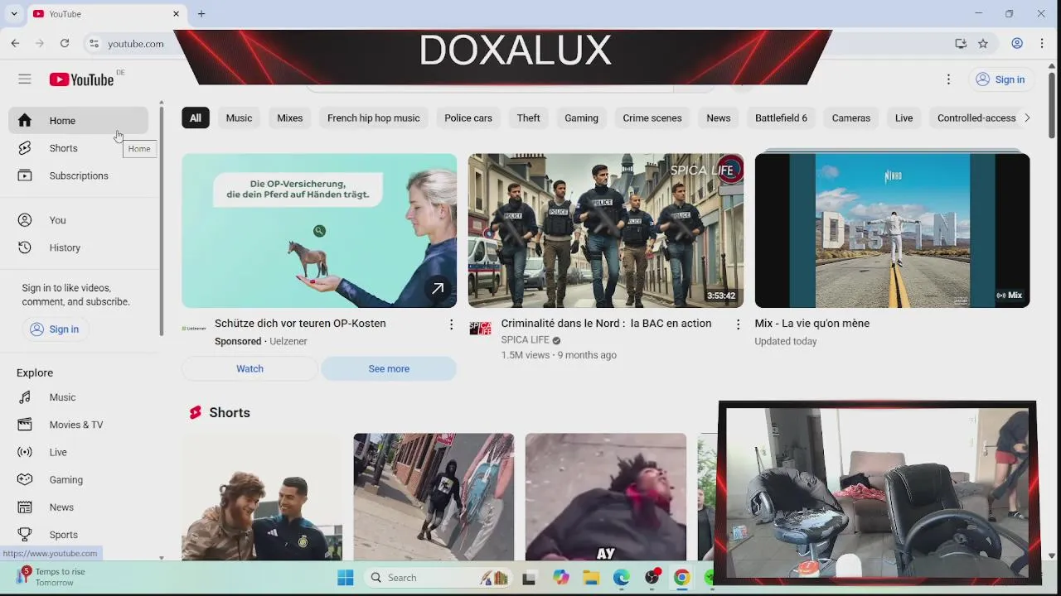Click the YouTube logo

point(81,79)
